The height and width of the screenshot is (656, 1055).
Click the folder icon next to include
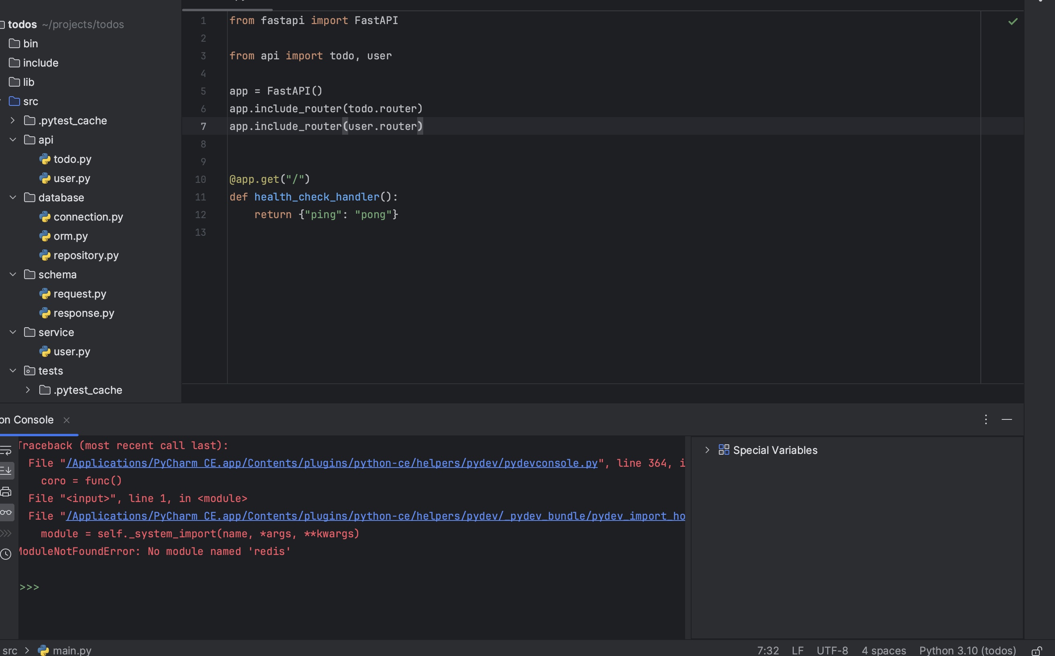[x=14, y=63]
